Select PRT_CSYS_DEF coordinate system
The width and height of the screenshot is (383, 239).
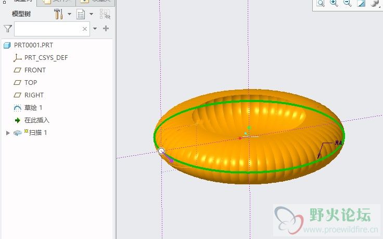point(46,58)
